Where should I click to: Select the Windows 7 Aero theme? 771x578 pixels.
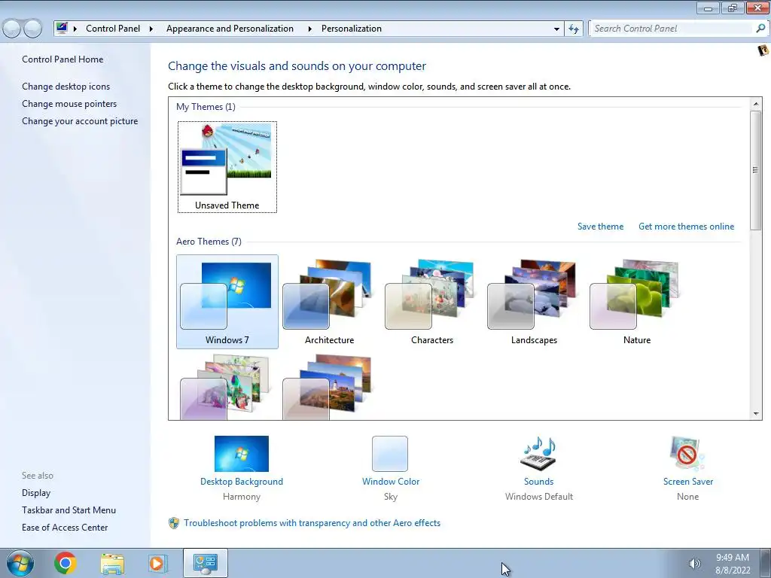pyautogui.click(x=227, y=302)
